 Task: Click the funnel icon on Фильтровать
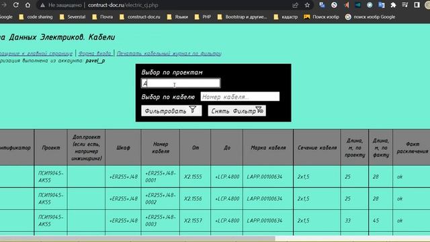pos(193,110)
